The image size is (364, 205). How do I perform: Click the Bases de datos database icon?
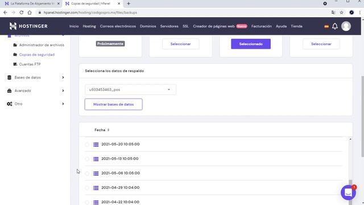[9, 77]
